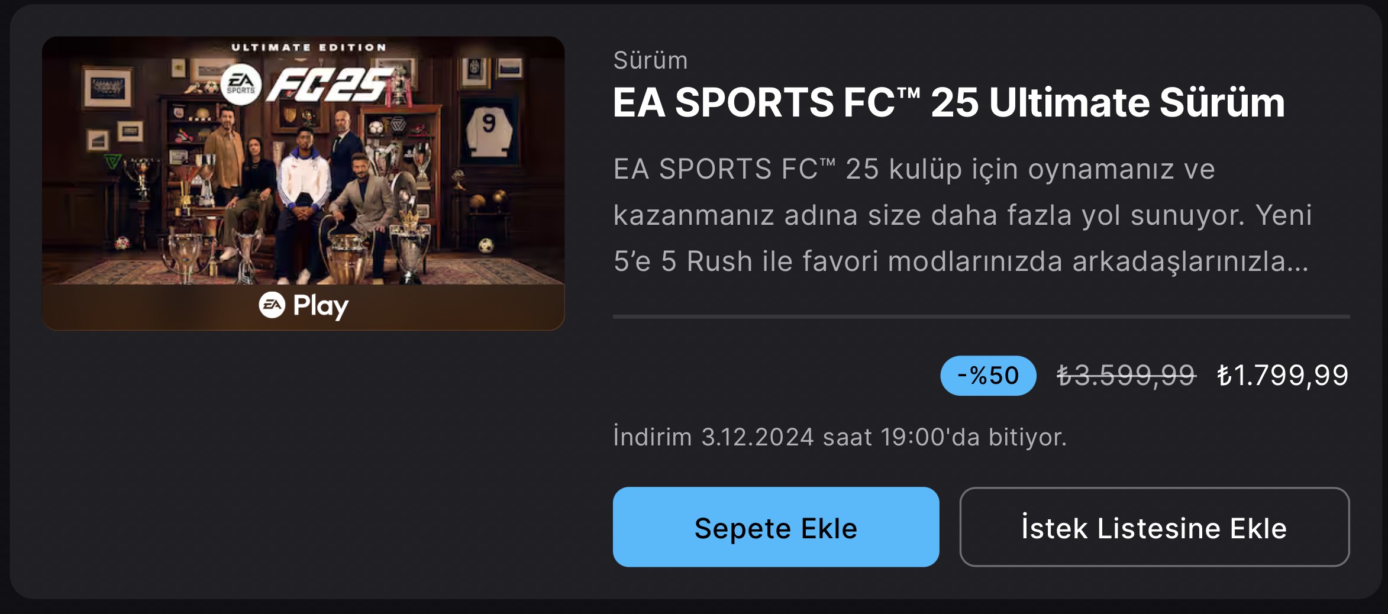Click the FC25 logo on cover art
1388x614 pixels.
pos(330,85)
